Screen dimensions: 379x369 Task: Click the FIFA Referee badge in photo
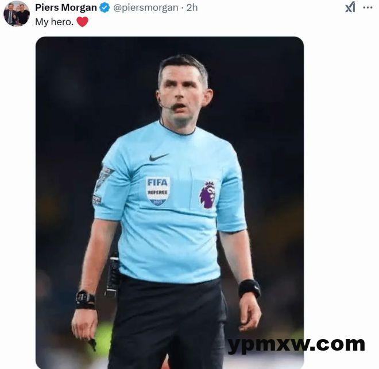[x=157, y=192]
